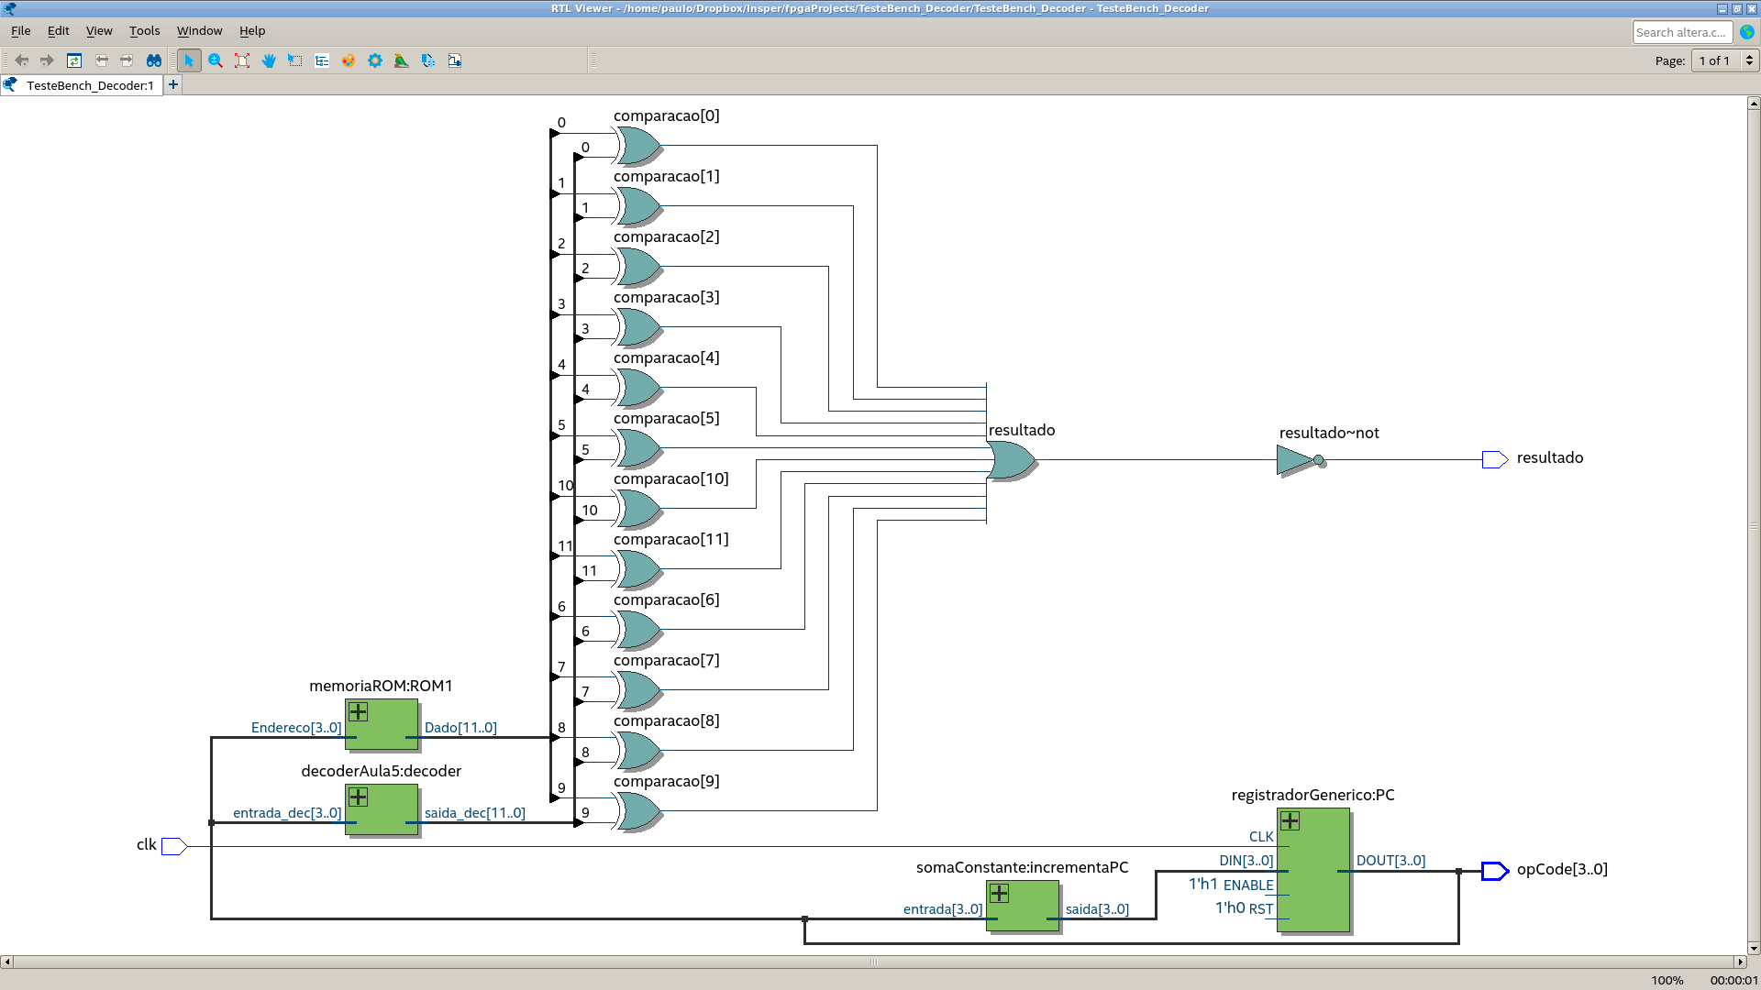
Task: Click the Back arrow toolbar icon
Action: (22, 60)
